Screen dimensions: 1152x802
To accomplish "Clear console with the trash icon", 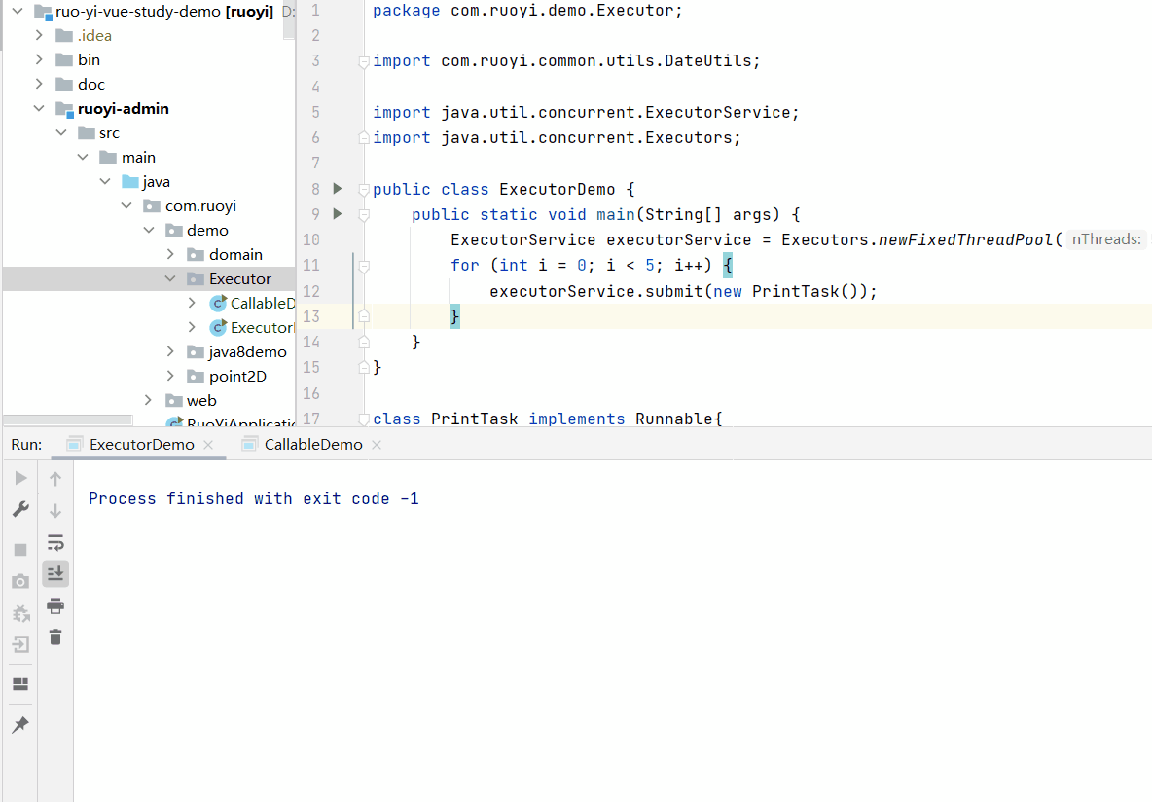I will (55, 638).
